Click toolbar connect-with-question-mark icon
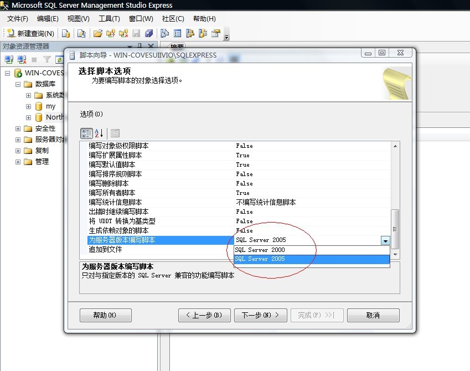 coord(111,33)
